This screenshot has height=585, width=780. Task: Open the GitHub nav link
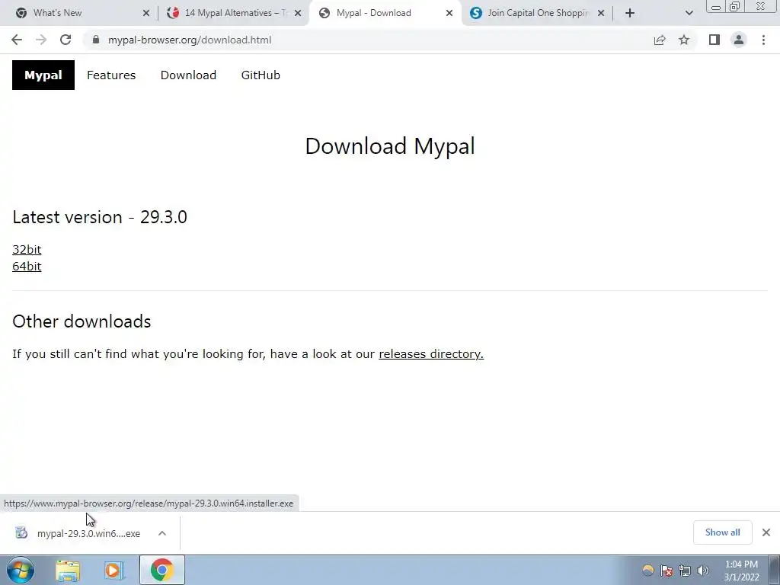pyautogui.click(x=261, y=75)
